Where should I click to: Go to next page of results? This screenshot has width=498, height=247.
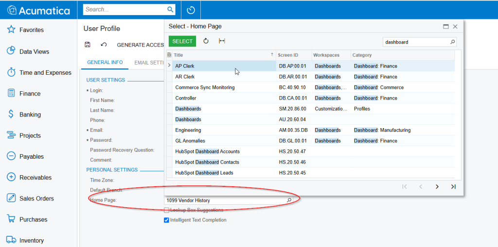(x=437, y=187)
